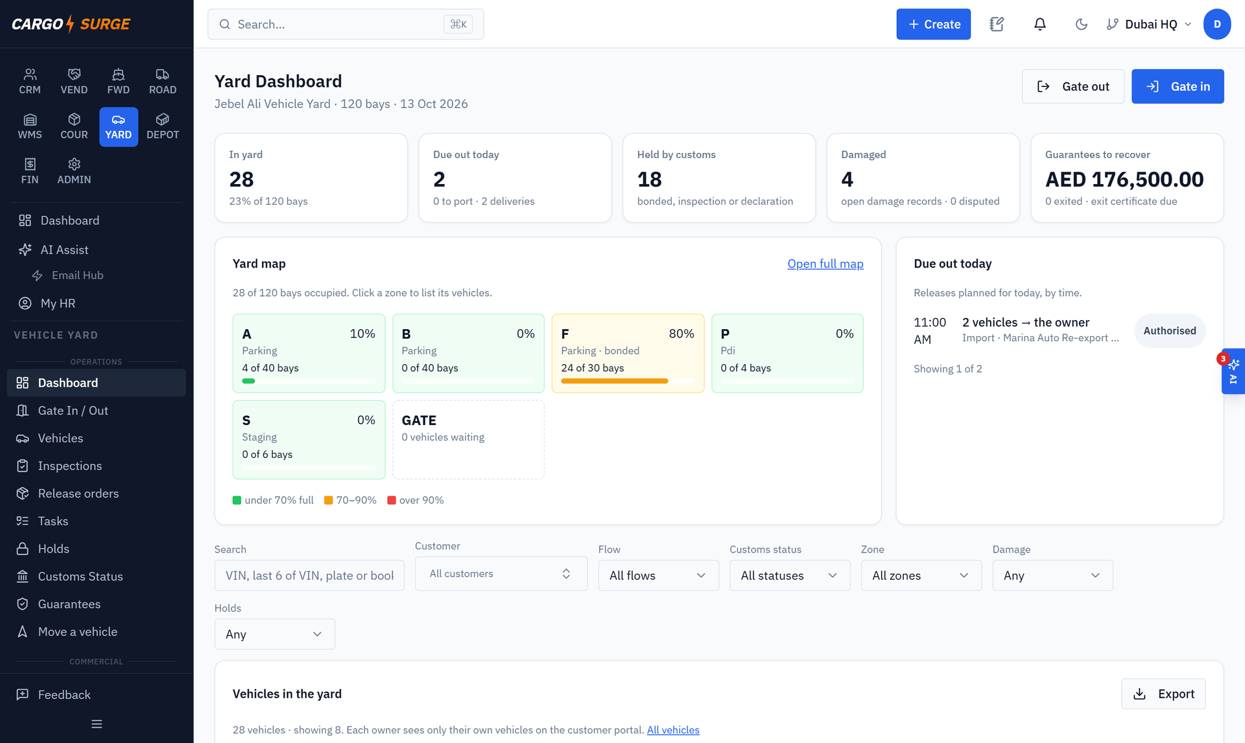Image resolution: width=1245 pixels, height=743 pixels.
Task: Open the Holds Any dropdown
Action: [x=274, y=634]
